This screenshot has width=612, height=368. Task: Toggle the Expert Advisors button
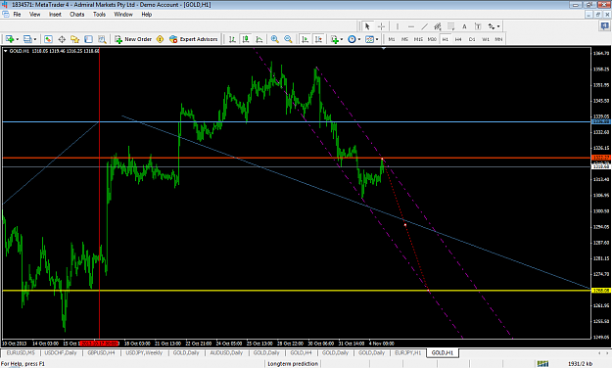pos(193,39)
